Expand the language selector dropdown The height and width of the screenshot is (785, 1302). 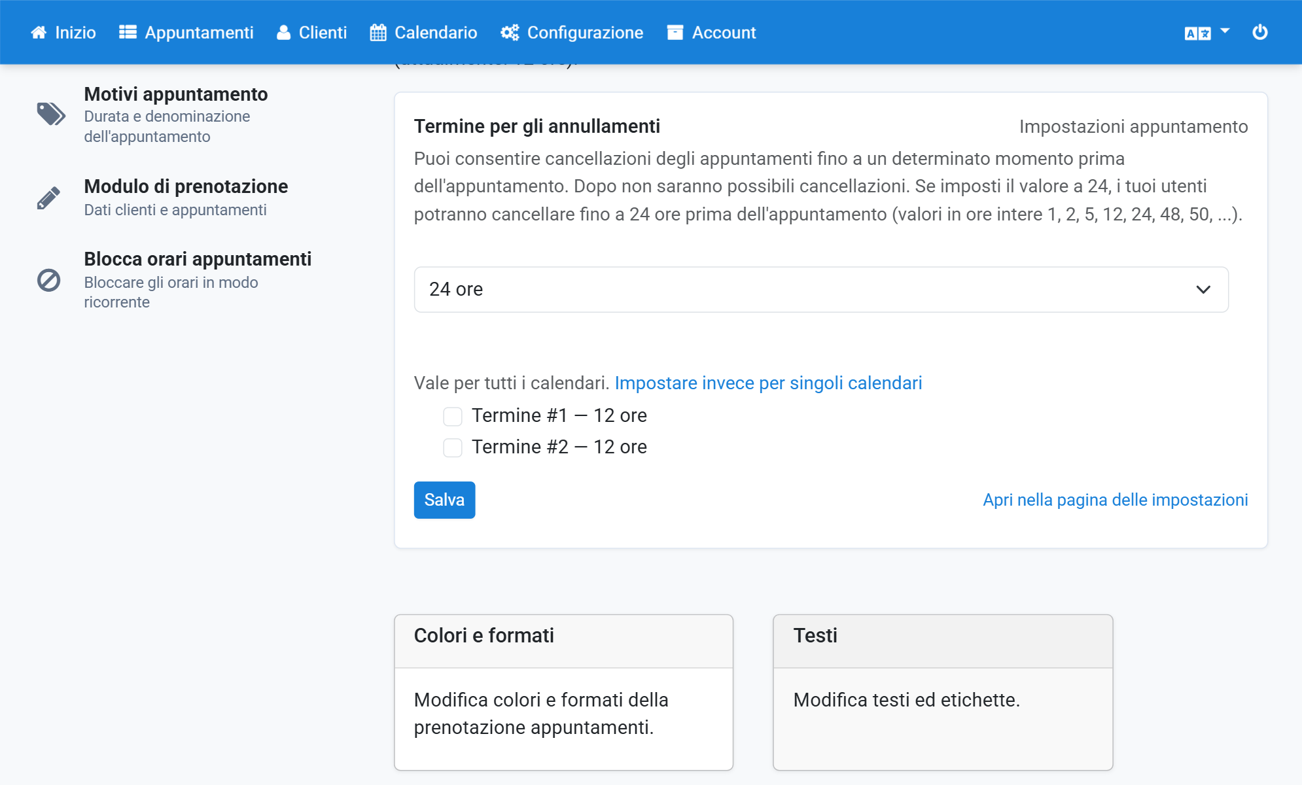coord(1207,33)
